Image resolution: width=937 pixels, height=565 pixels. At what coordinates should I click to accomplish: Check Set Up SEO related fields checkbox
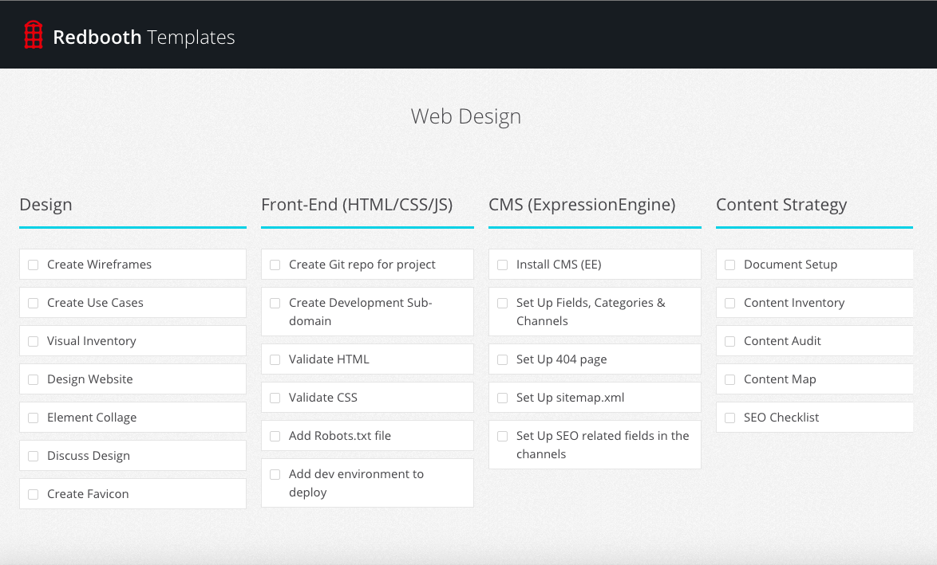pos(503,436)
